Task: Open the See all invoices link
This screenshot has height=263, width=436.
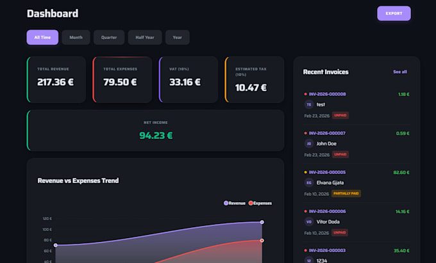Action: [400, 72]
